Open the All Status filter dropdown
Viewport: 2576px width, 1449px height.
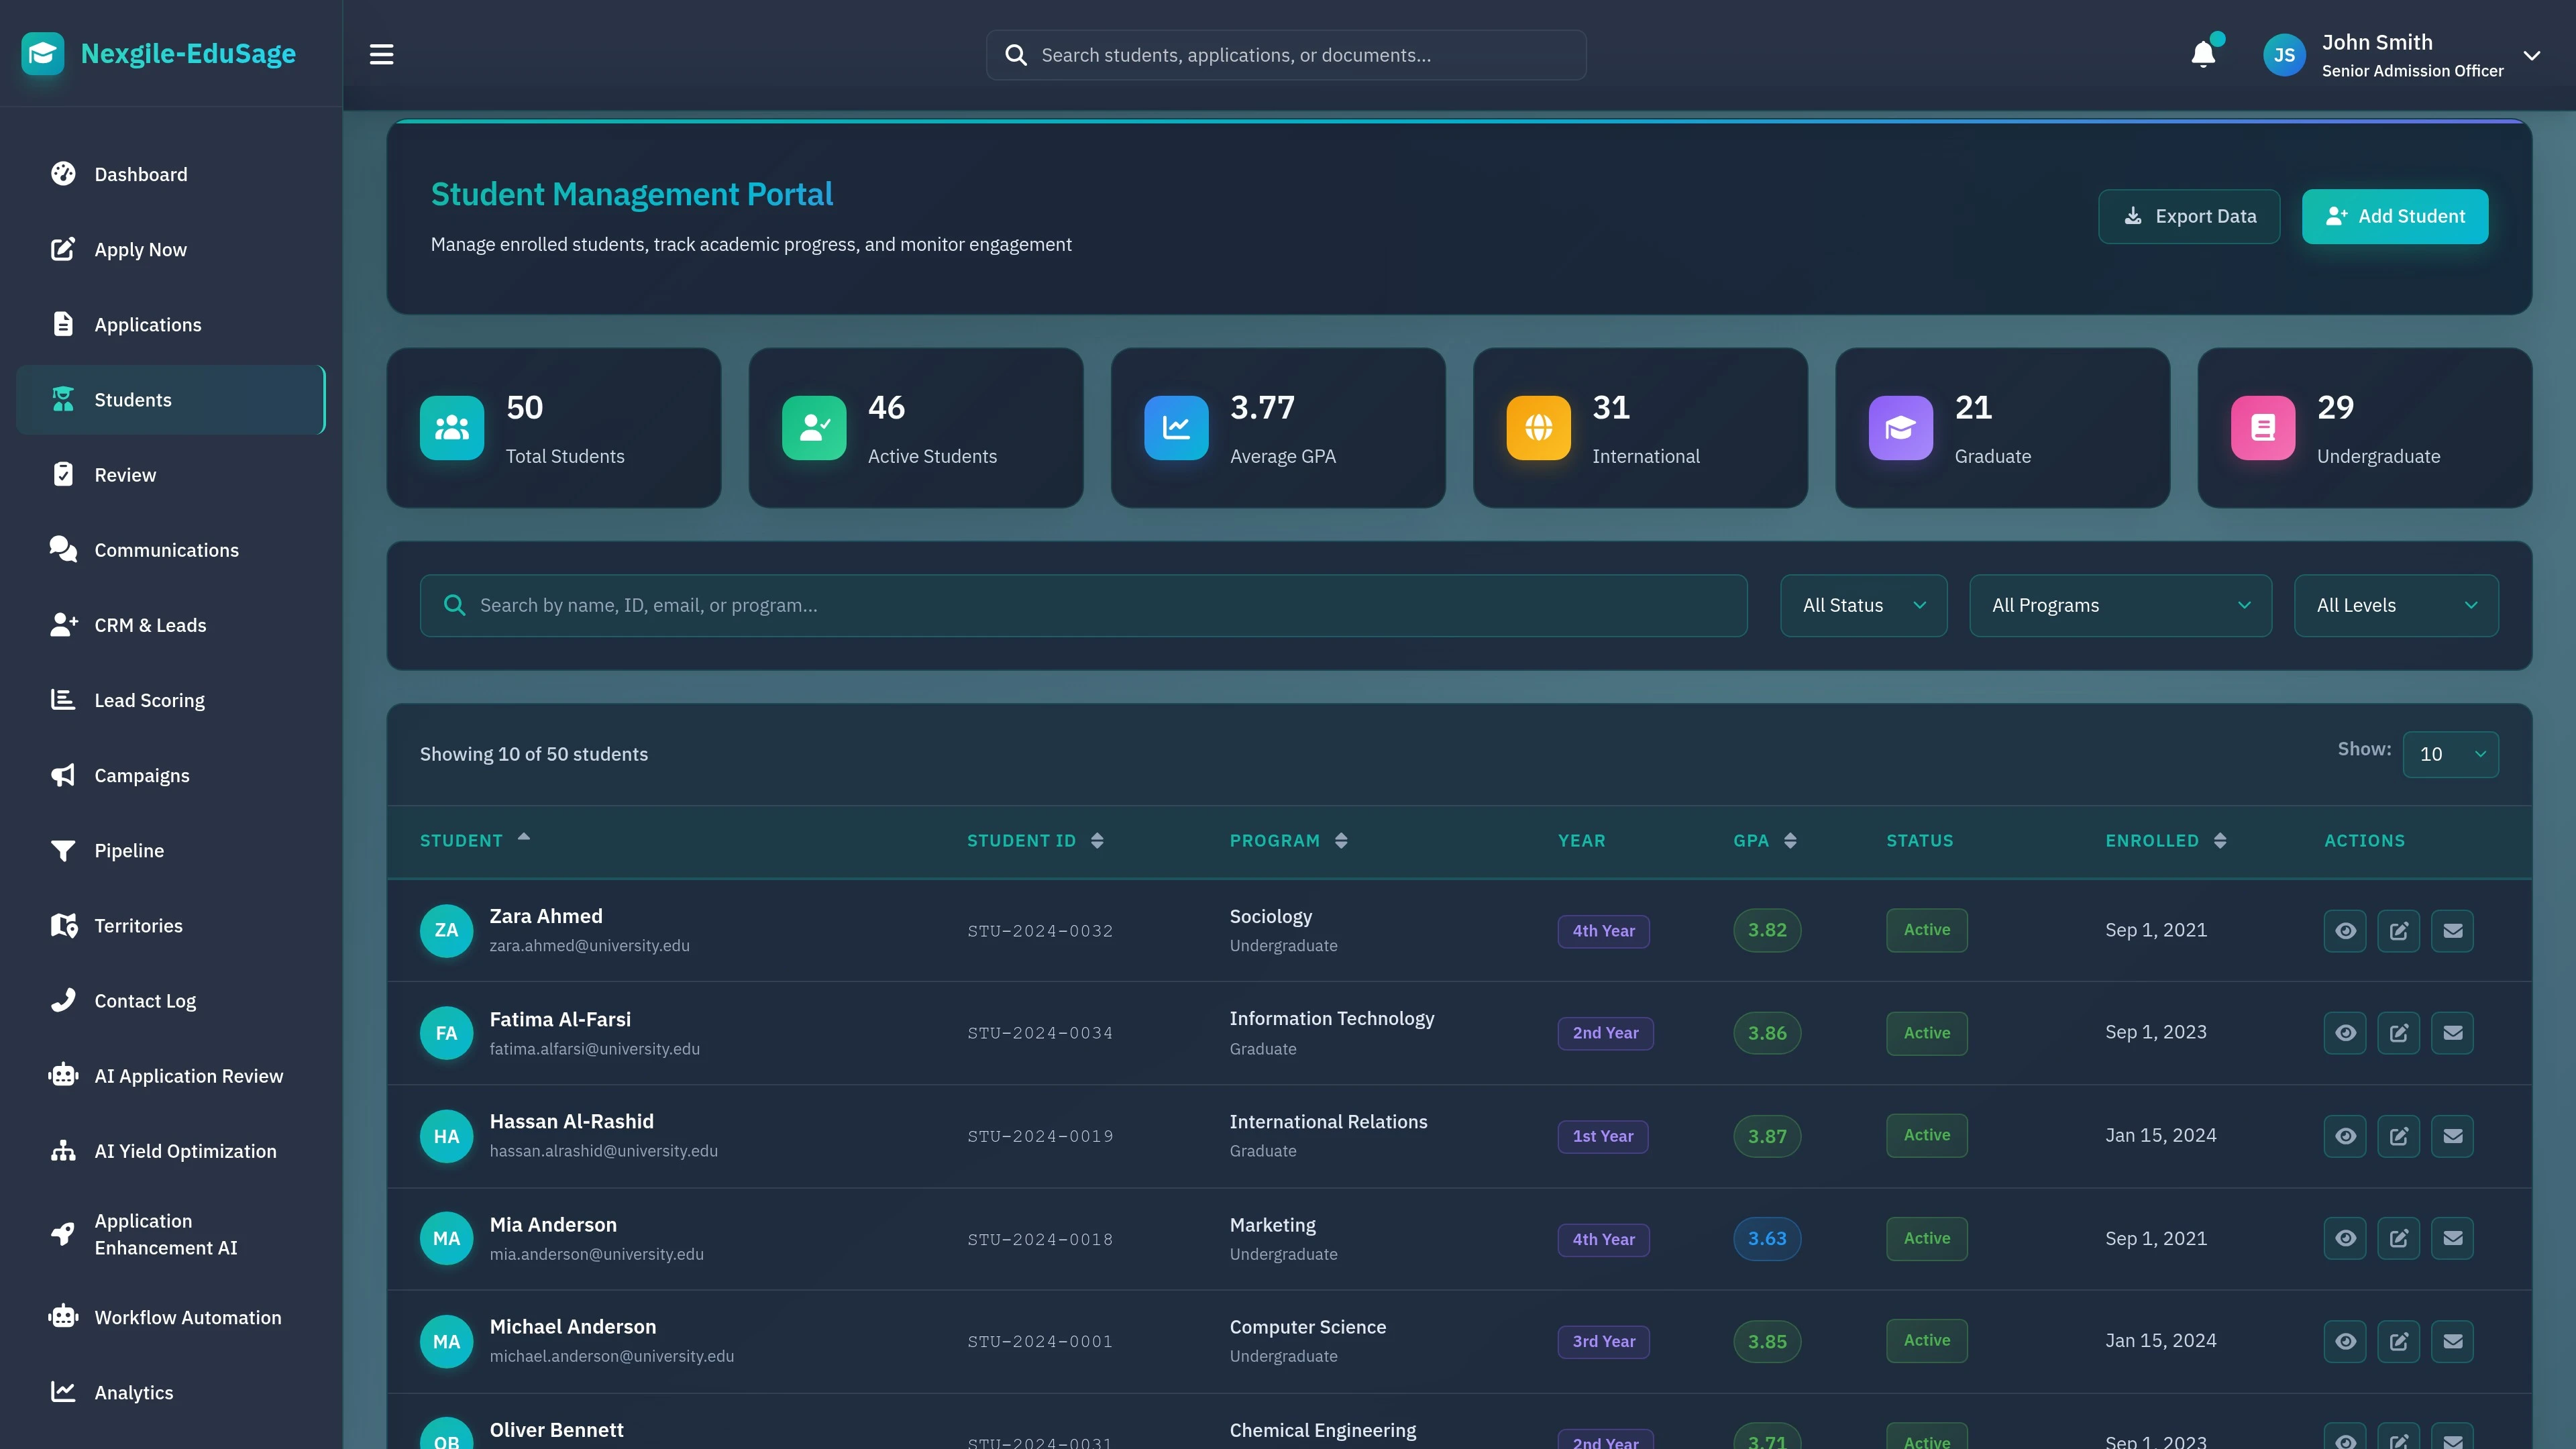1862,605
